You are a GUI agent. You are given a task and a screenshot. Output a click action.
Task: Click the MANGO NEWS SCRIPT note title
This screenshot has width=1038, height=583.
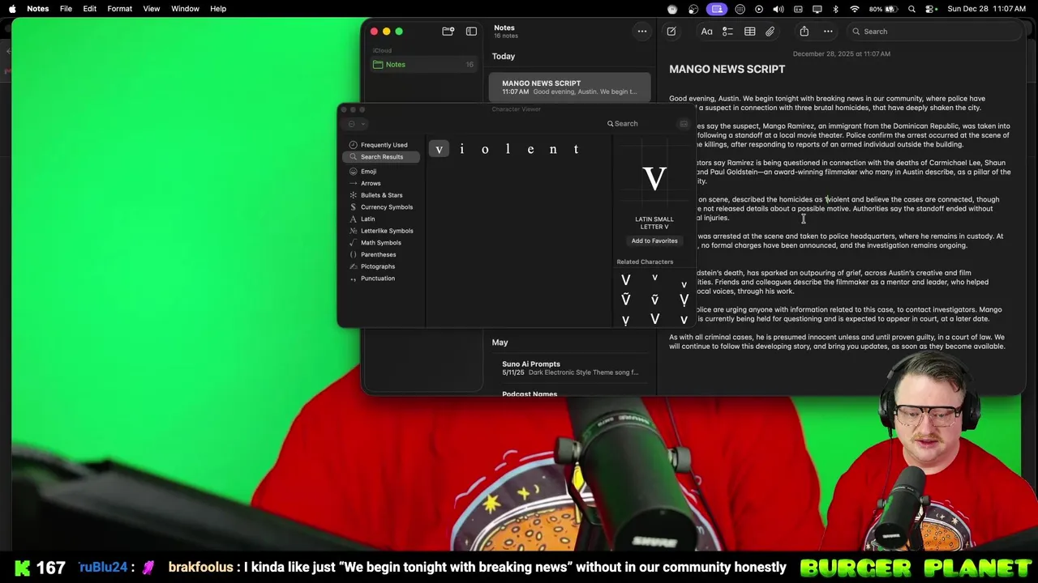[727, 70]
